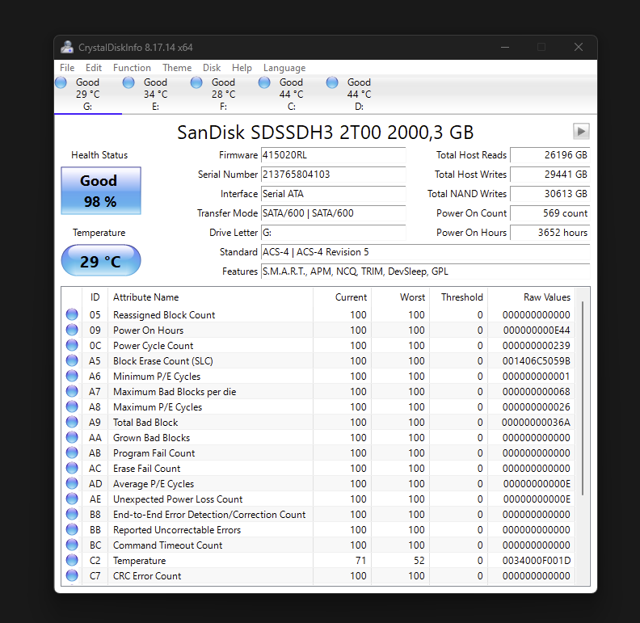The width and height of the screenshot is (640, 623).
Task: Click the ID column header
Action: 95,297
